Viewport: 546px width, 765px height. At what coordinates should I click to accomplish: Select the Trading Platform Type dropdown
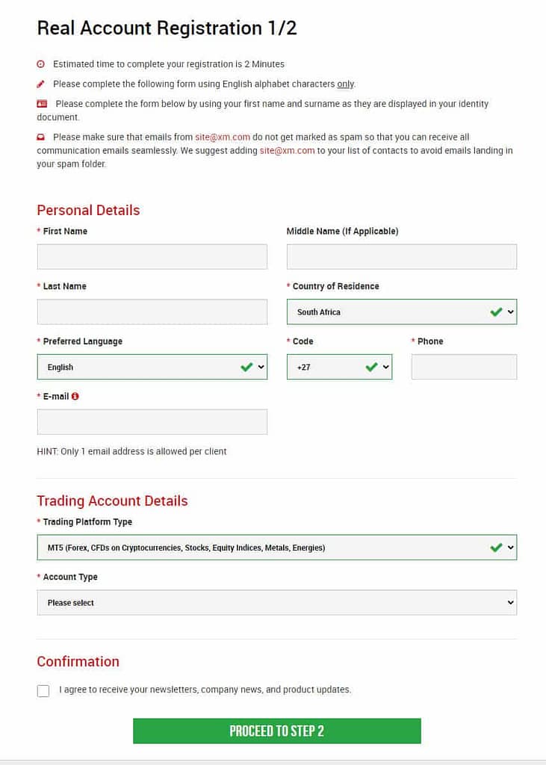click(x=276, y=547)
